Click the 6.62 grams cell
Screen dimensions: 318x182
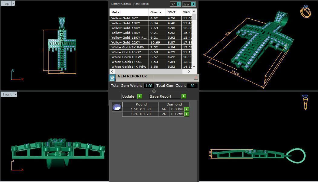pyautogui.click(x=157, y=18)
